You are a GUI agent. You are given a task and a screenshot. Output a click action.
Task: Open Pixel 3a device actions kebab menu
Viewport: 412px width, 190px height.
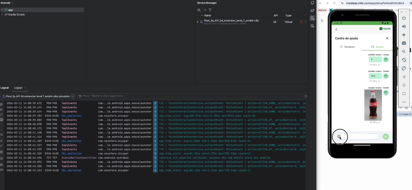pos(305,22)
